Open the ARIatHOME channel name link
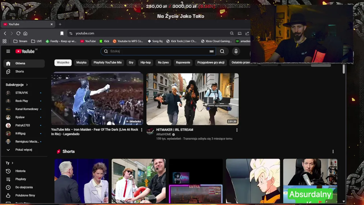Screen dimensions: 364x205 point(164,134)
